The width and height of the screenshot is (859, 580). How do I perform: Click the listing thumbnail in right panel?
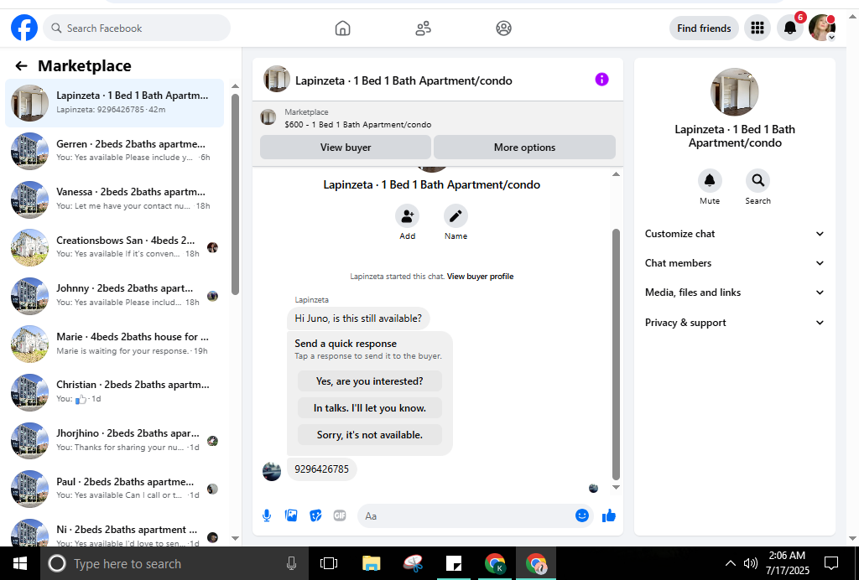[734, 92]
